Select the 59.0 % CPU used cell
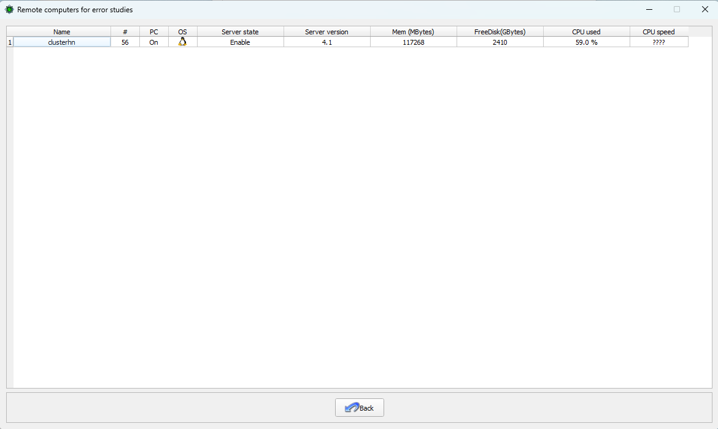This screenshot has width=718, height=429. click(x=587, y=42)
